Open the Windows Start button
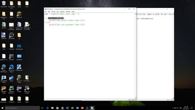 [2, 108]
